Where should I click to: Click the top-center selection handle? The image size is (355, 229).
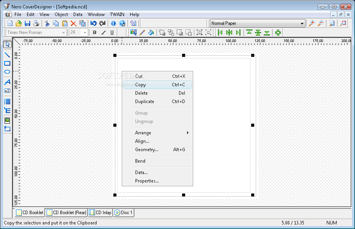184,55
